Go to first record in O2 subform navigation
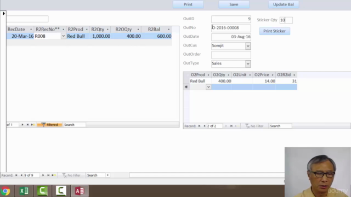Viewport: 351px width, 197px height. (199, 126)
